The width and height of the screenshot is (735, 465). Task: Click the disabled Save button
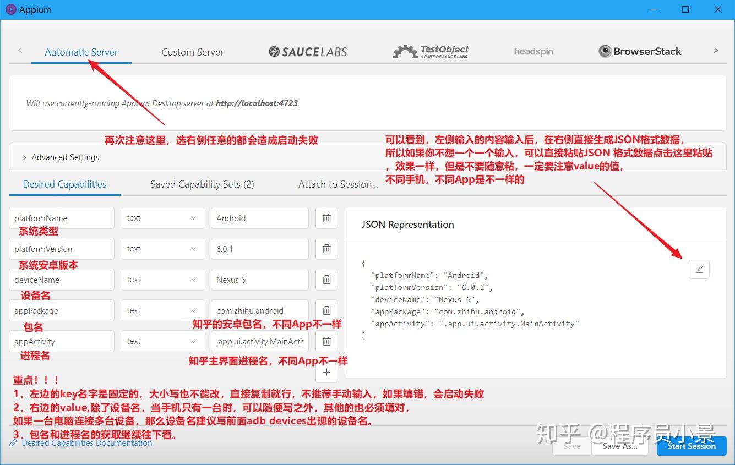(572, 446)
